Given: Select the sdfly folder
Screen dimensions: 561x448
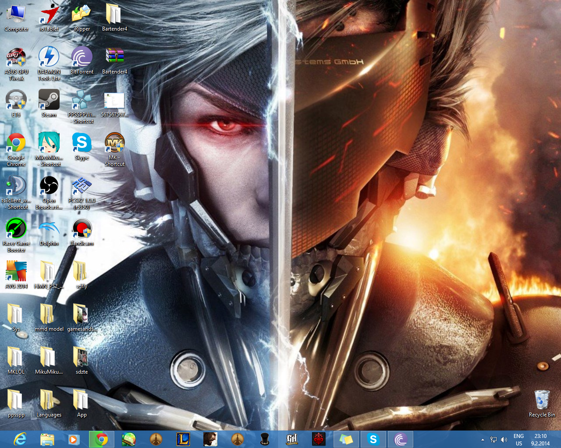Looking at the screenshot, I should coord(82,275).
